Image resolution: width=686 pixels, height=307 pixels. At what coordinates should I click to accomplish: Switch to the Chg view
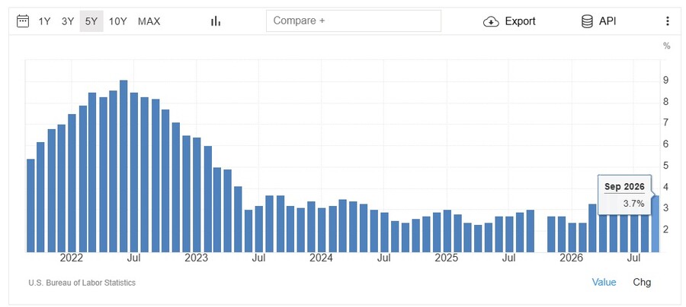[x=642, y=282]
